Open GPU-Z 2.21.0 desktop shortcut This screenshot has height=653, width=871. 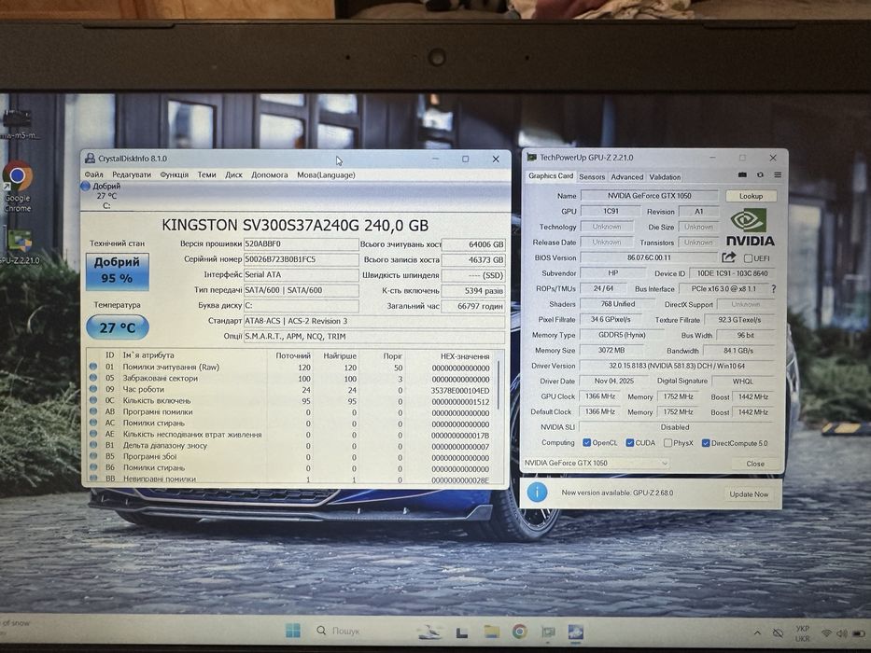tap(19, 247)
